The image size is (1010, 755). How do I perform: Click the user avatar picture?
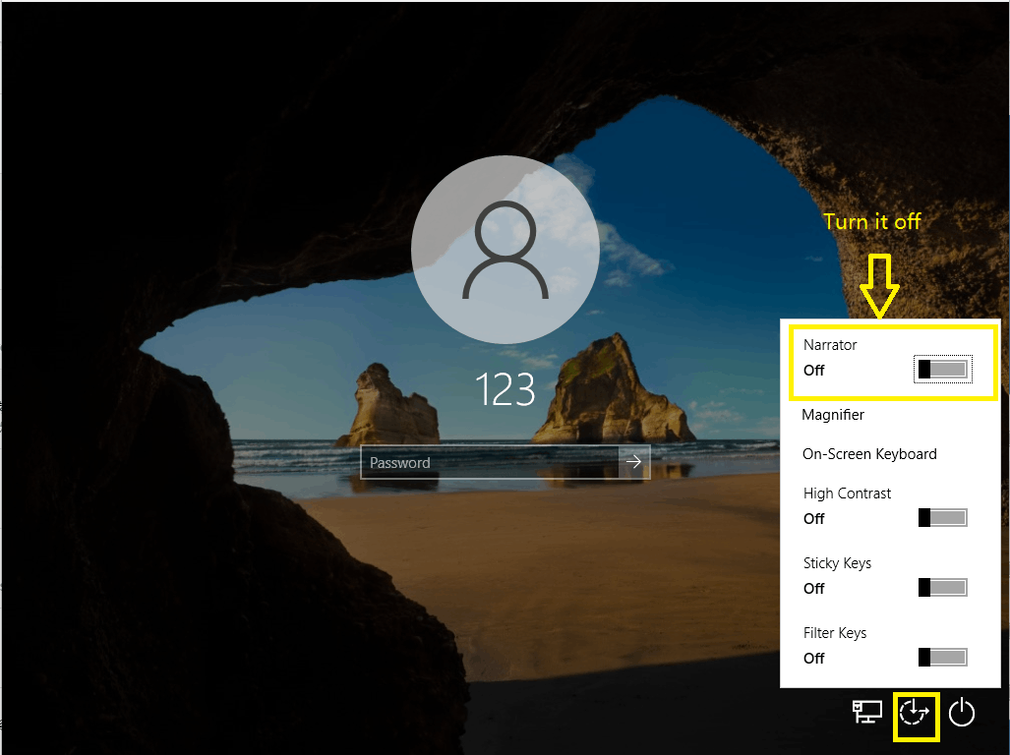click(505, 250)
